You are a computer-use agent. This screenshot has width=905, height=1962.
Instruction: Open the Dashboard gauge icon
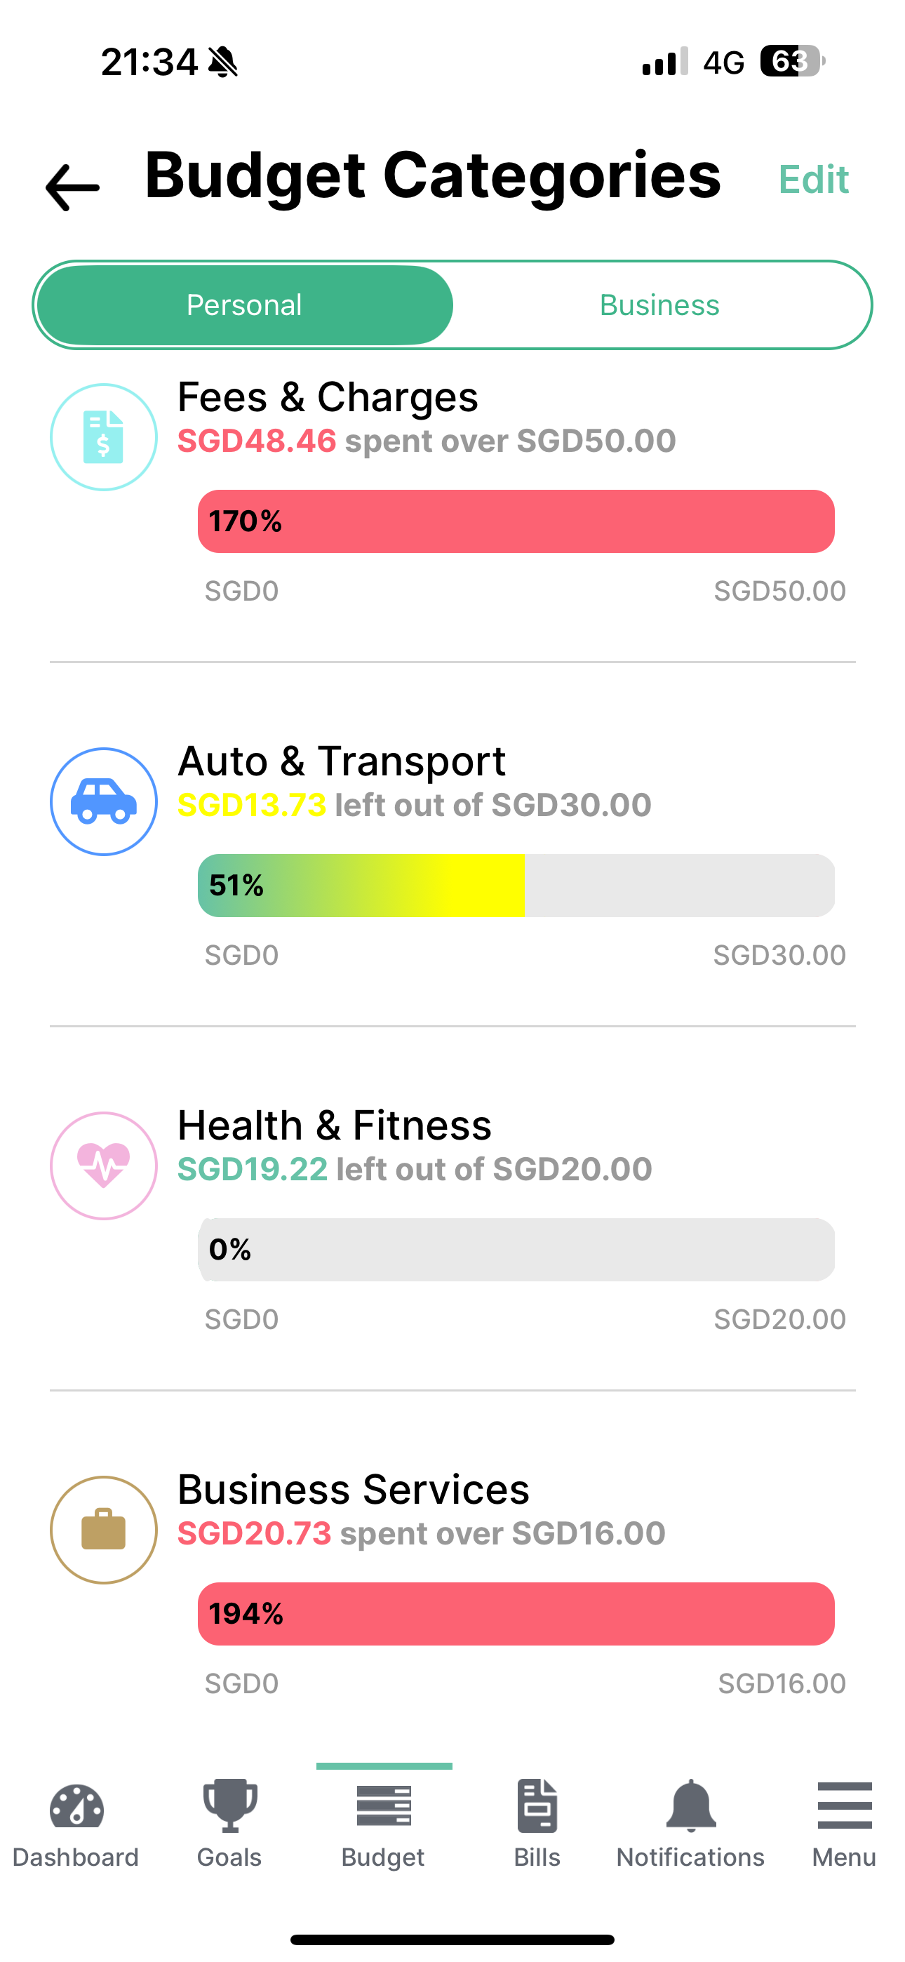pos(76,1807)
